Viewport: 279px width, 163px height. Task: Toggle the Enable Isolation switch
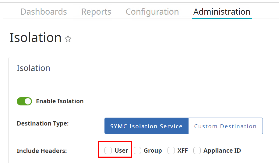[x=24, y=101]
